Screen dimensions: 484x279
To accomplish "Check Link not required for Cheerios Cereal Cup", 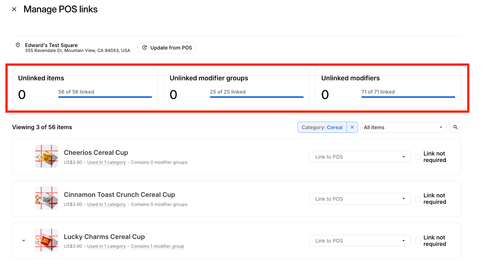I will click(418, 157).
